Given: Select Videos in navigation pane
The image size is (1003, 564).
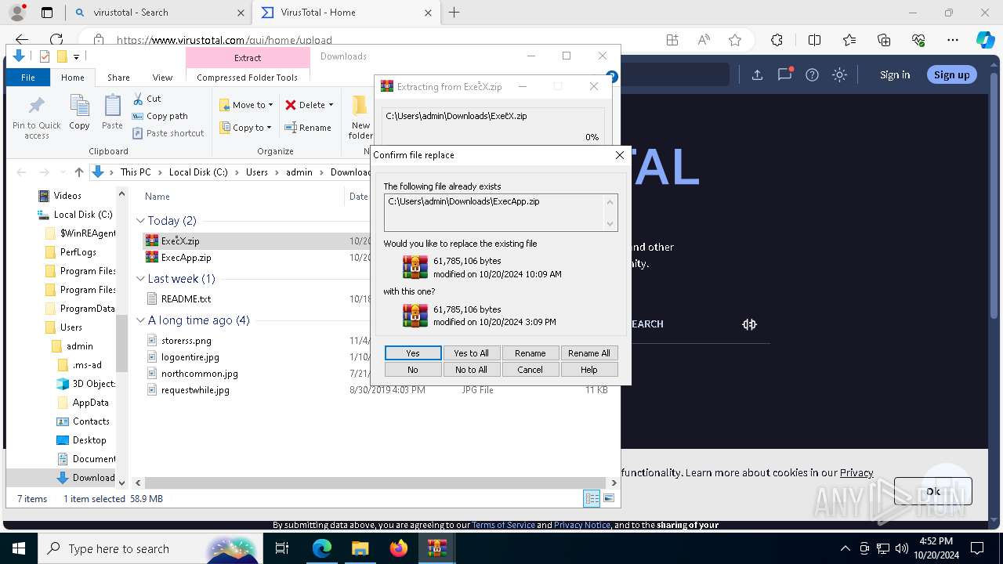Looking at the screenshot, I should pyautogui.click(x=67, y=196).
